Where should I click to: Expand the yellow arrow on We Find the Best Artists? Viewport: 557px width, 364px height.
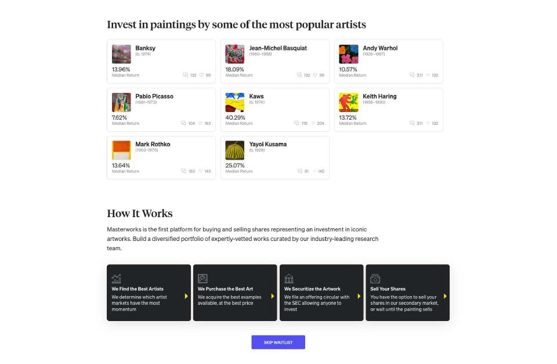pos(186,296)
